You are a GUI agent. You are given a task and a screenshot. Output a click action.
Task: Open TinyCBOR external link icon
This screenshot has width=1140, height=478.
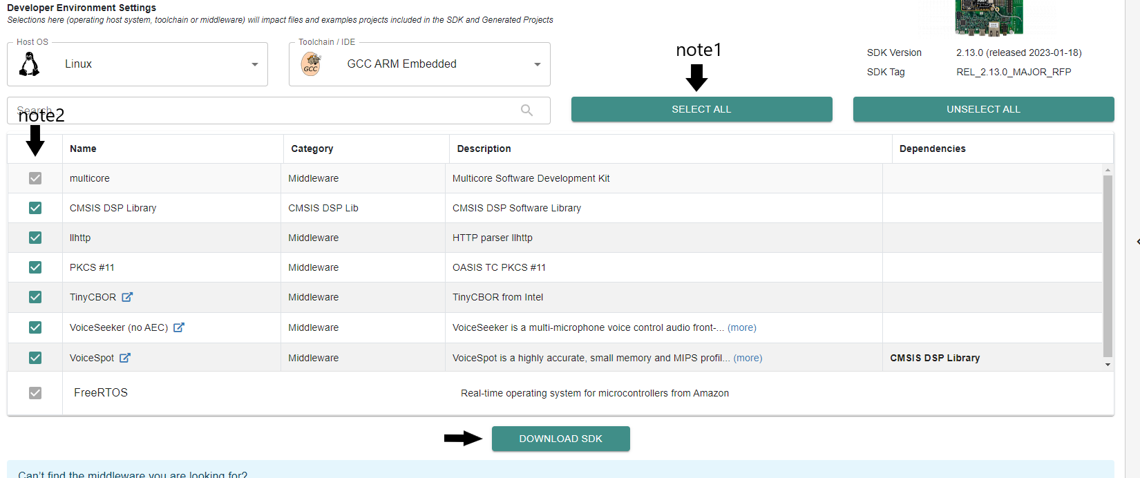(x=127, y=297)
